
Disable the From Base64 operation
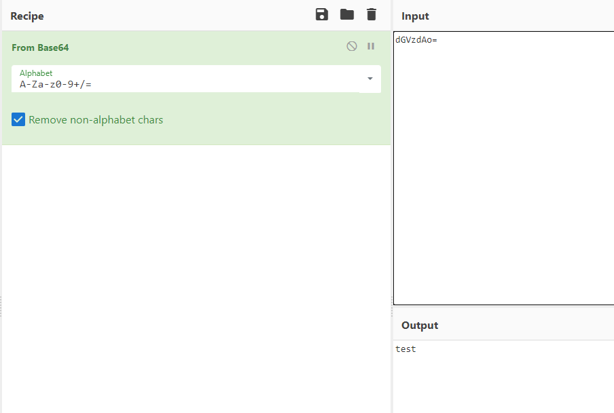[x=352, y=46]
